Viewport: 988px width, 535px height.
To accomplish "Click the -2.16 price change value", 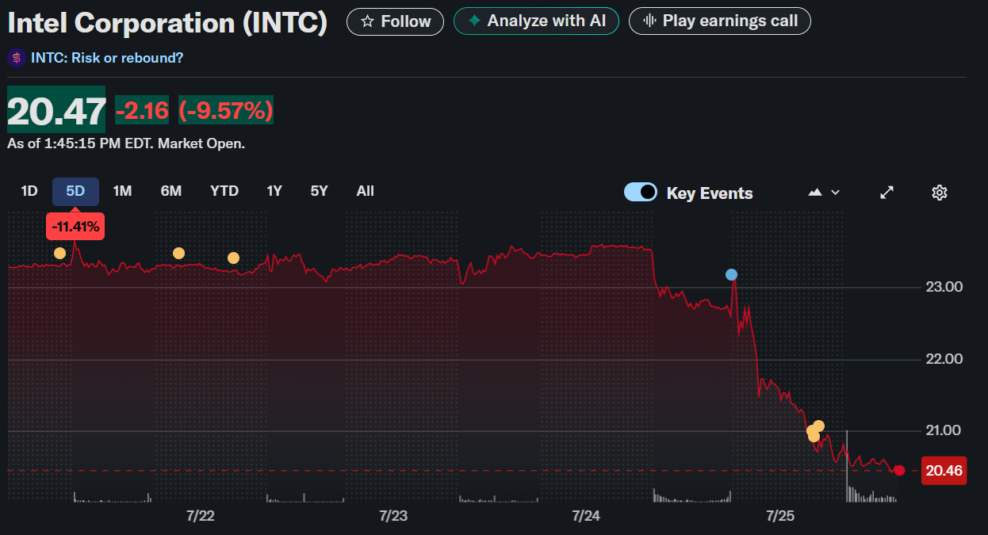I will click(143, 110).
